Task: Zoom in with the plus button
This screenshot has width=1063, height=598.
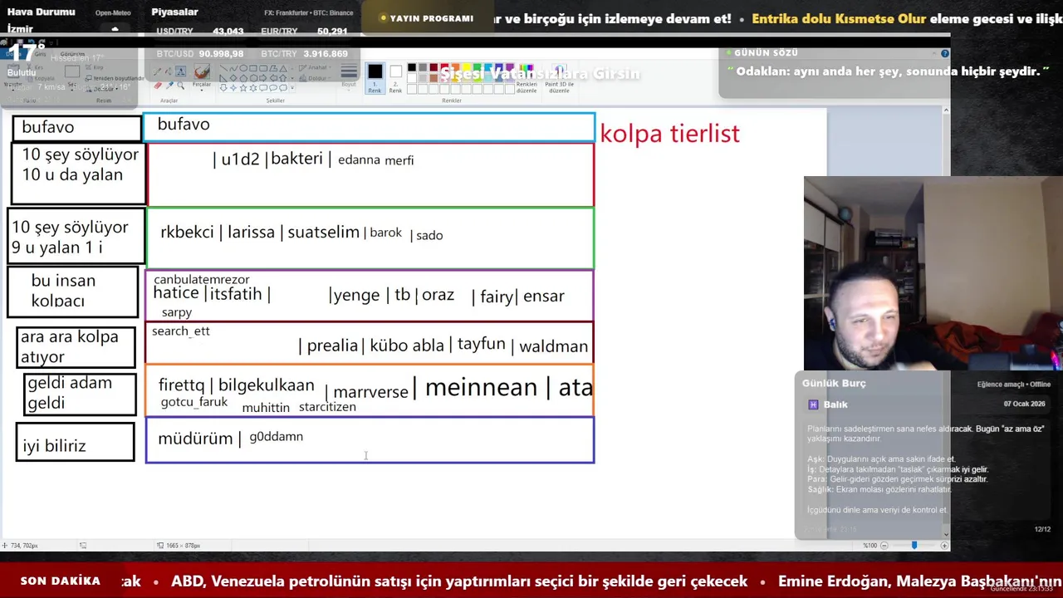Action: point(944,546)
